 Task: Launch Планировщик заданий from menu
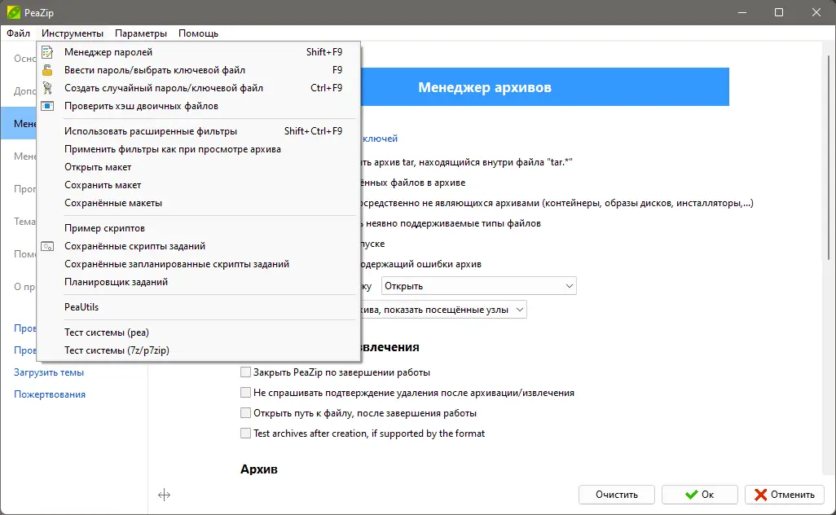point(198,282)
